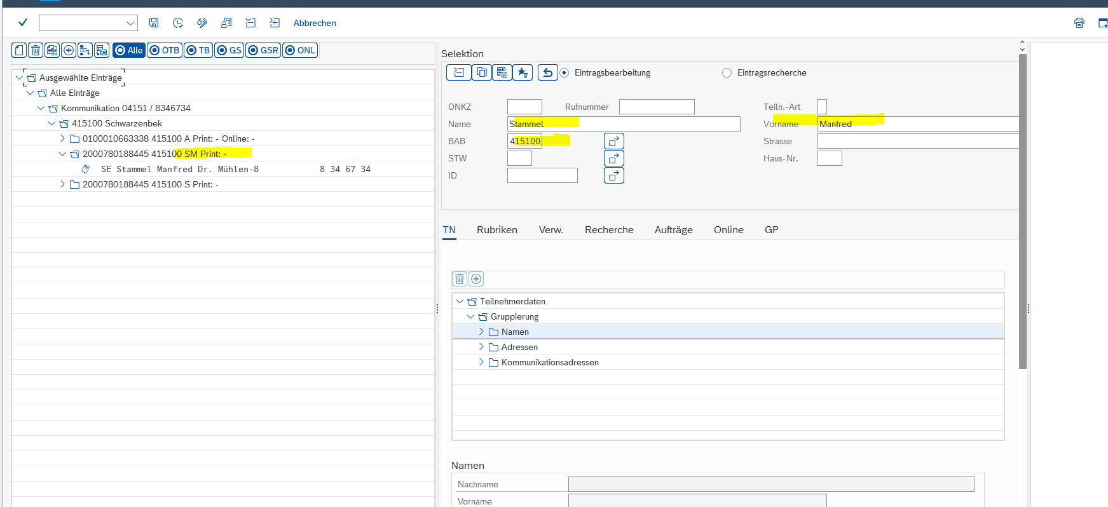
Task: Select the Eintragsbearbeitung radio button
Action: 564,73
